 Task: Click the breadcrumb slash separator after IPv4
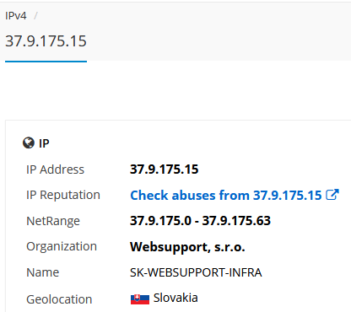35,16
